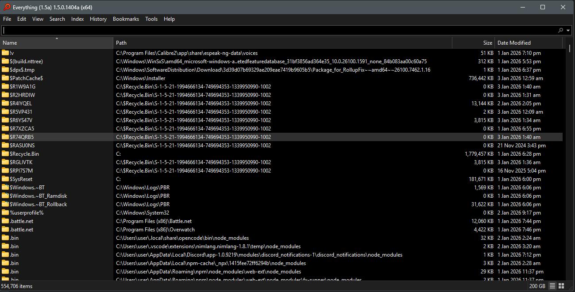Click folder icon of .battle.net in Overwatch path

5,229
